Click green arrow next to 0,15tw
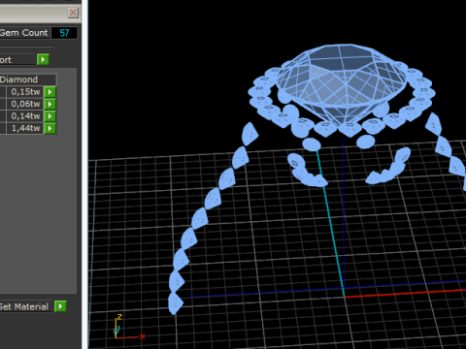466x349 pixels. [x=50, y=92]
